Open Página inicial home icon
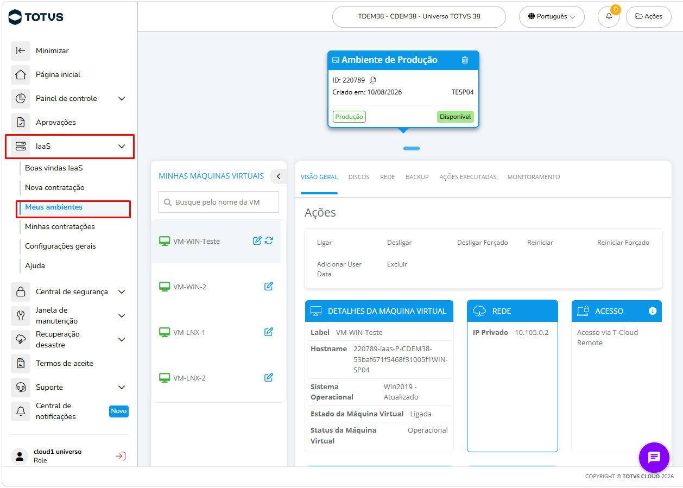The width and height of the screenshot is (683, 488). tap(21, 74)
